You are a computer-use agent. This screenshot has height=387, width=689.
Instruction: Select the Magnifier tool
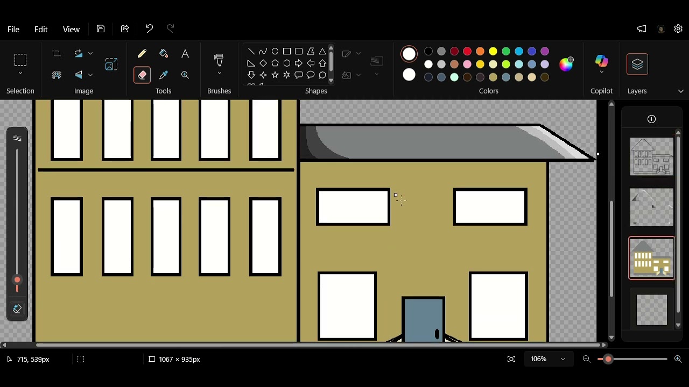(185, 75)
